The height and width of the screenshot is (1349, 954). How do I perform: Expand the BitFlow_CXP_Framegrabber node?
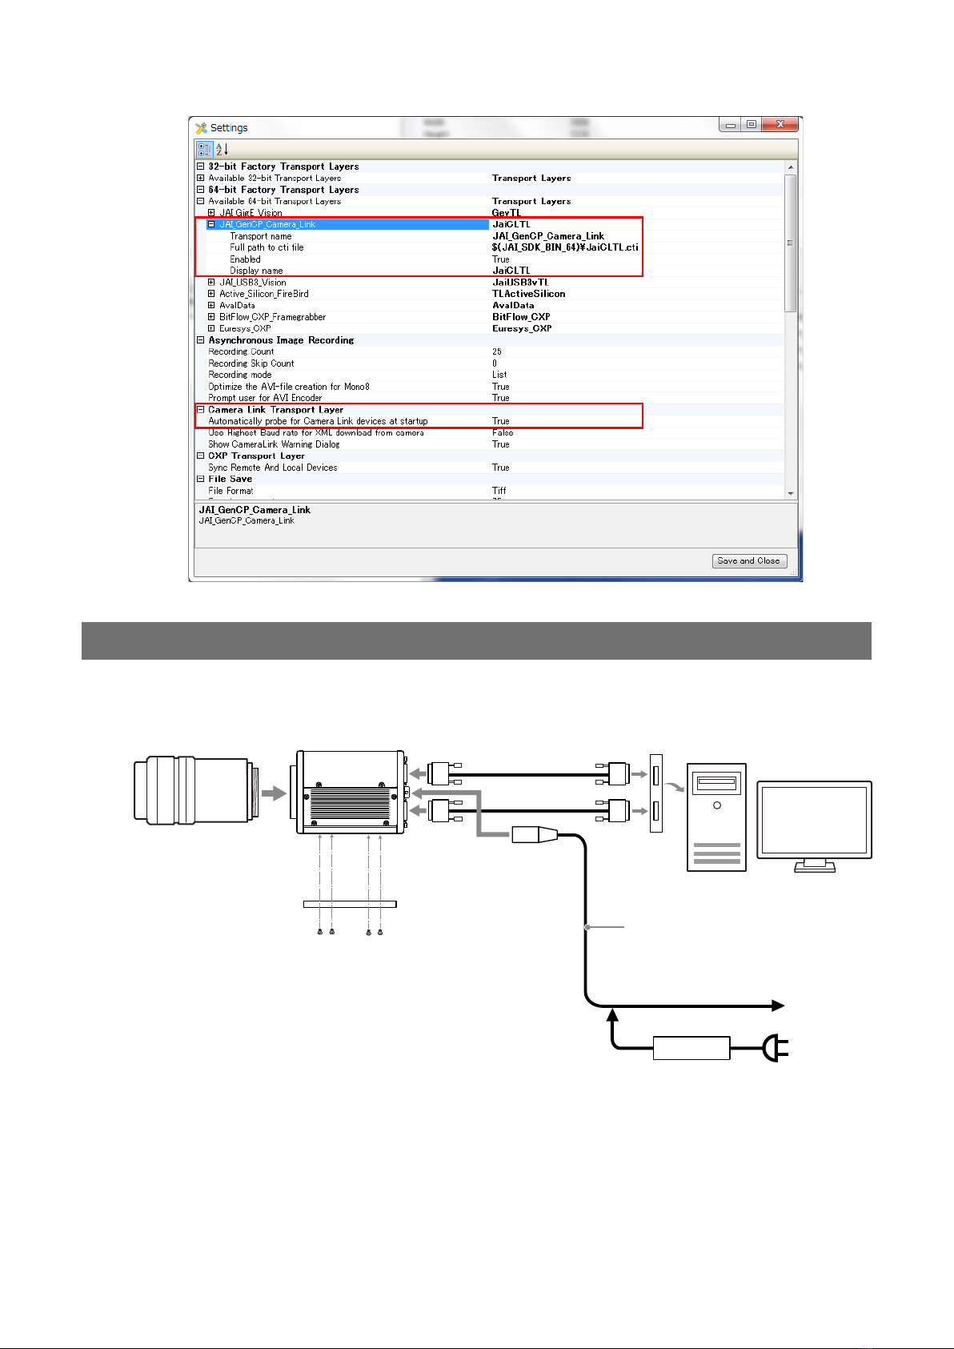click(x=211, y=317)
